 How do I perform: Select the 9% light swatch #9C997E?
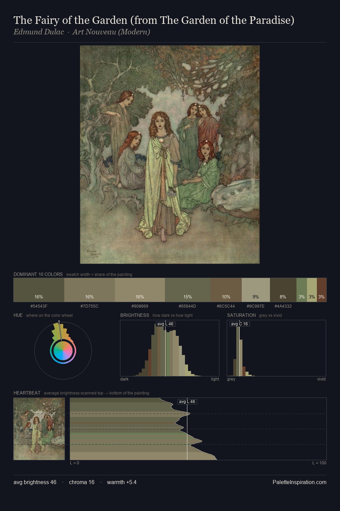click(256, 290)
